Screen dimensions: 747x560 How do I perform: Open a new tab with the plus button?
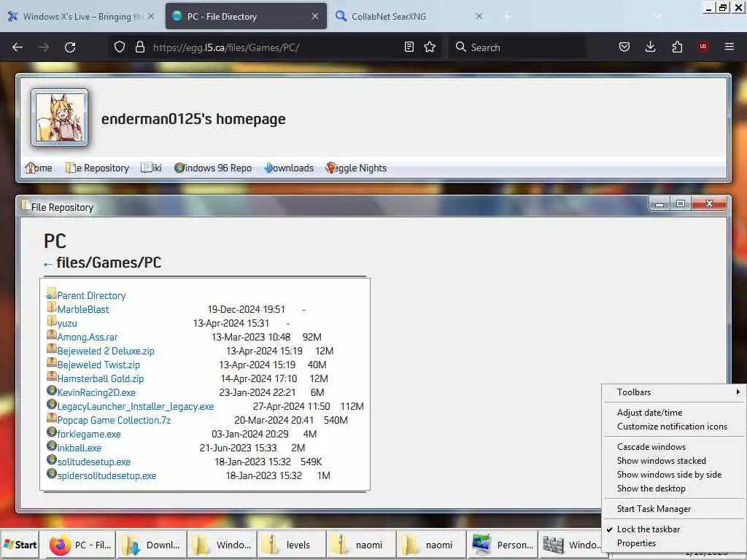[506, 16]
